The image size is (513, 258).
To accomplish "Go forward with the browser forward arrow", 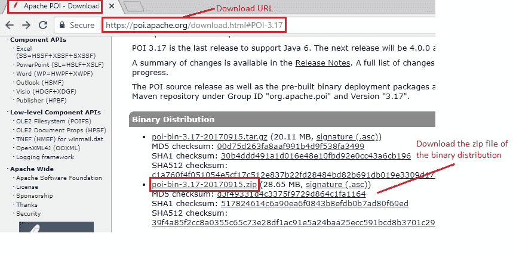I will [26, 25].
